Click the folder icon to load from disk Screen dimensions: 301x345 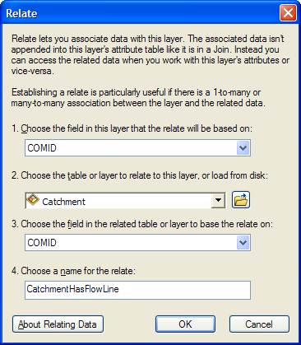click(241, 200)
